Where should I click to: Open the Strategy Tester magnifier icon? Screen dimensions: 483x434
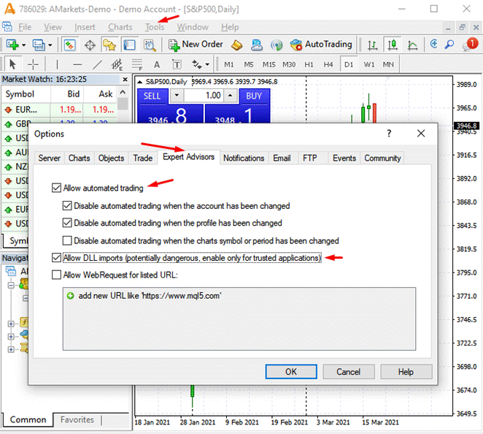[x=150, y=45]
